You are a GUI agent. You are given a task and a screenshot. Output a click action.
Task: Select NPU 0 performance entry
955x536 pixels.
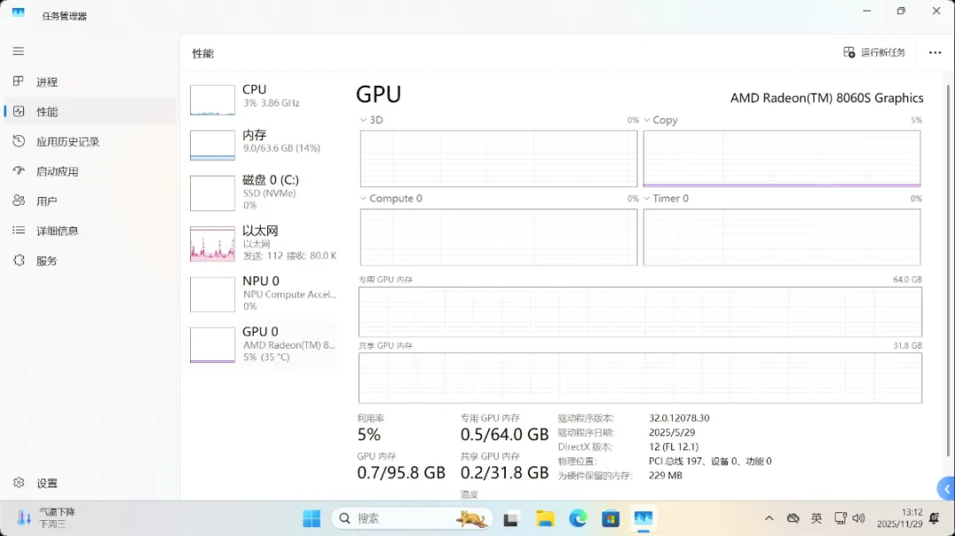tap(263, 293)
